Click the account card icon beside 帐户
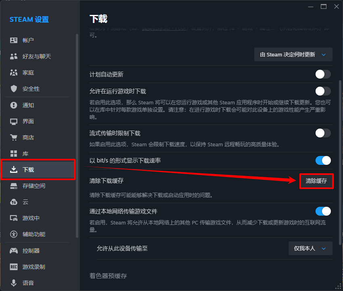Screen dimensions: 343x291 coord(14,40)
